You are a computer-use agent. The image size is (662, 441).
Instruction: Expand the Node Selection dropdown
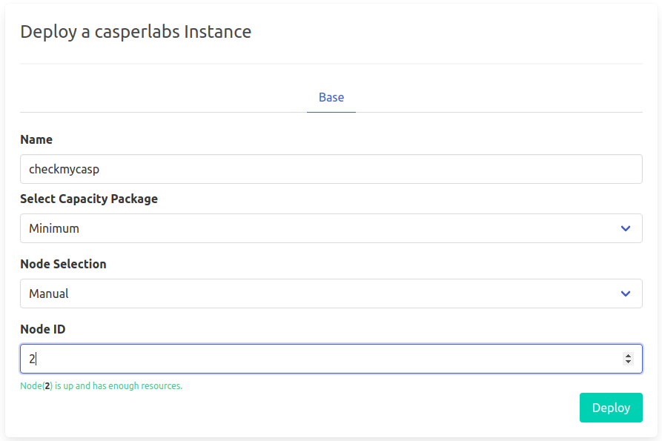click(331, 294)
